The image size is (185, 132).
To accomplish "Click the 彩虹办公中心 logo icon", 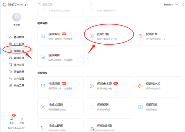I will 5,5.
